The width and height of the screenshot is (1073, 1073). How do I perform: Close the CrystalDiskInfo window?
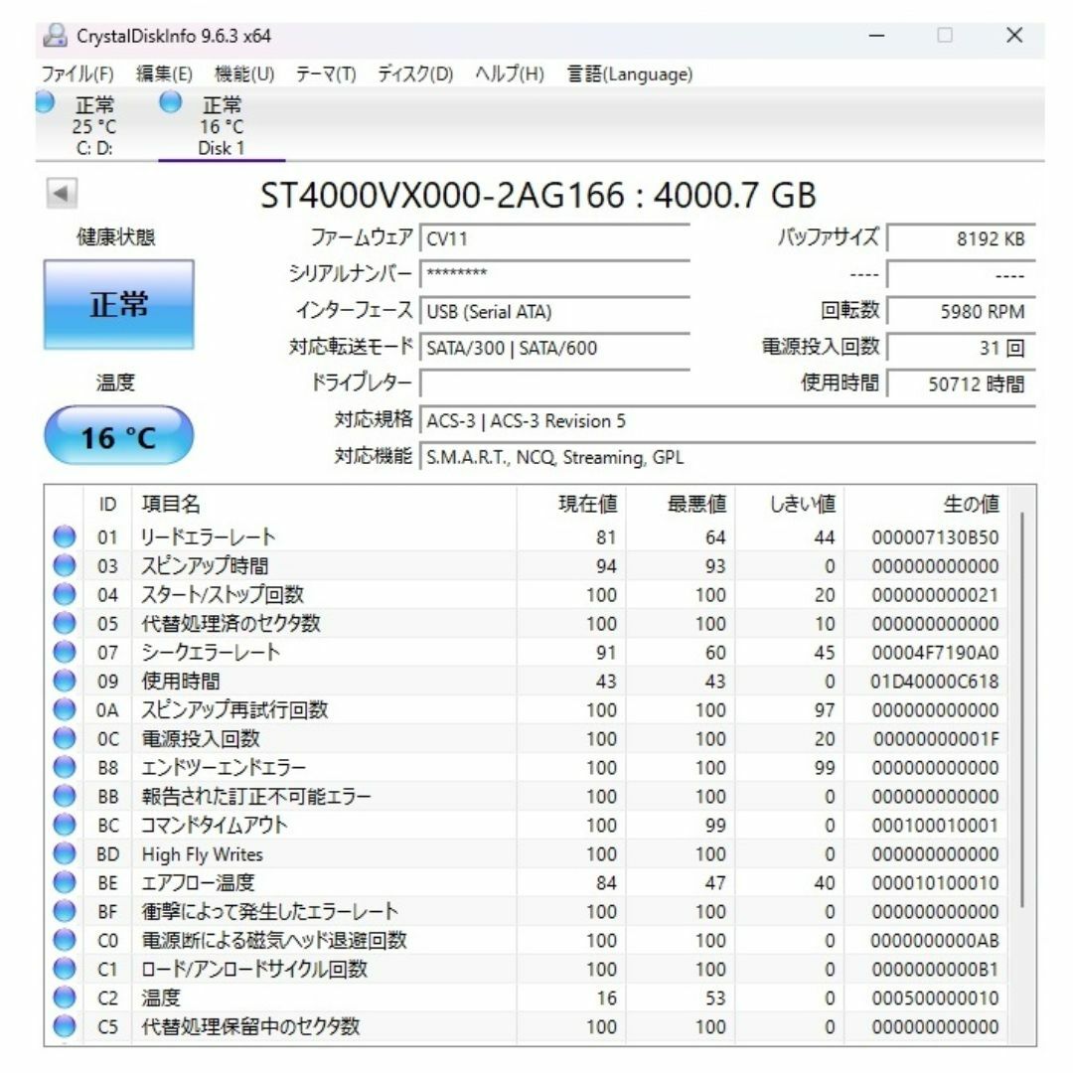[x=1014, y=36]
